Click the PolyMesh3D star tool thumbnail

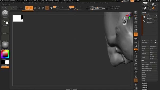153,4
